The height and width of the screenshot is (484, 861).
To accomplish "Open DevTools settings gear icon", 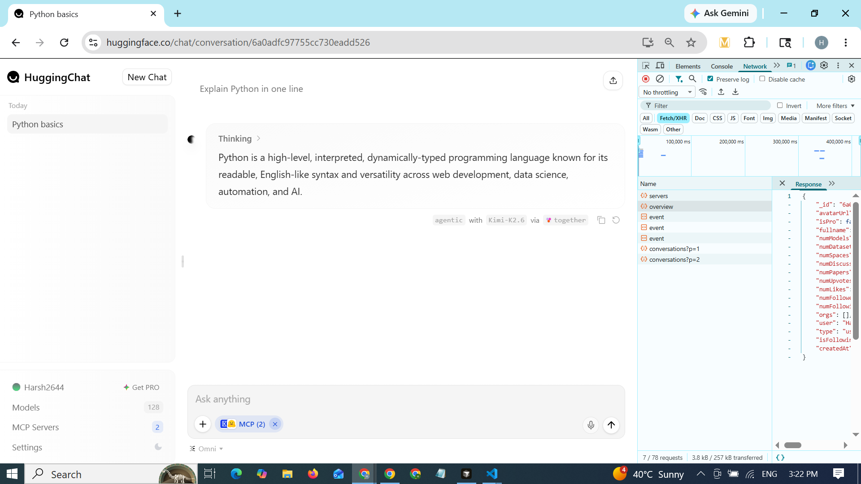I will [x=824, y=65].
